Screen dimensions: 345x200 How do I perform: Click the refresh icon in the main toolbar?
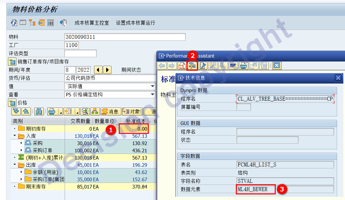[x=14, y=23]
